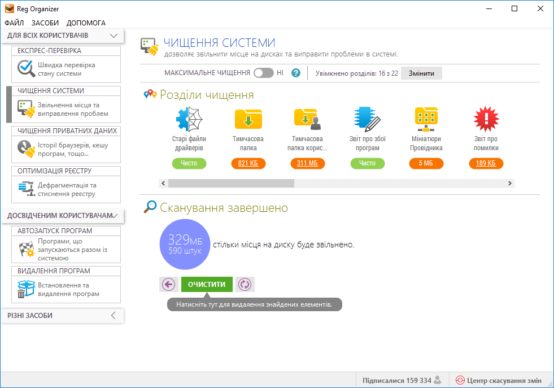Open the 189 КБ link
The image size is (554, 388).
(x=486, y=163)
